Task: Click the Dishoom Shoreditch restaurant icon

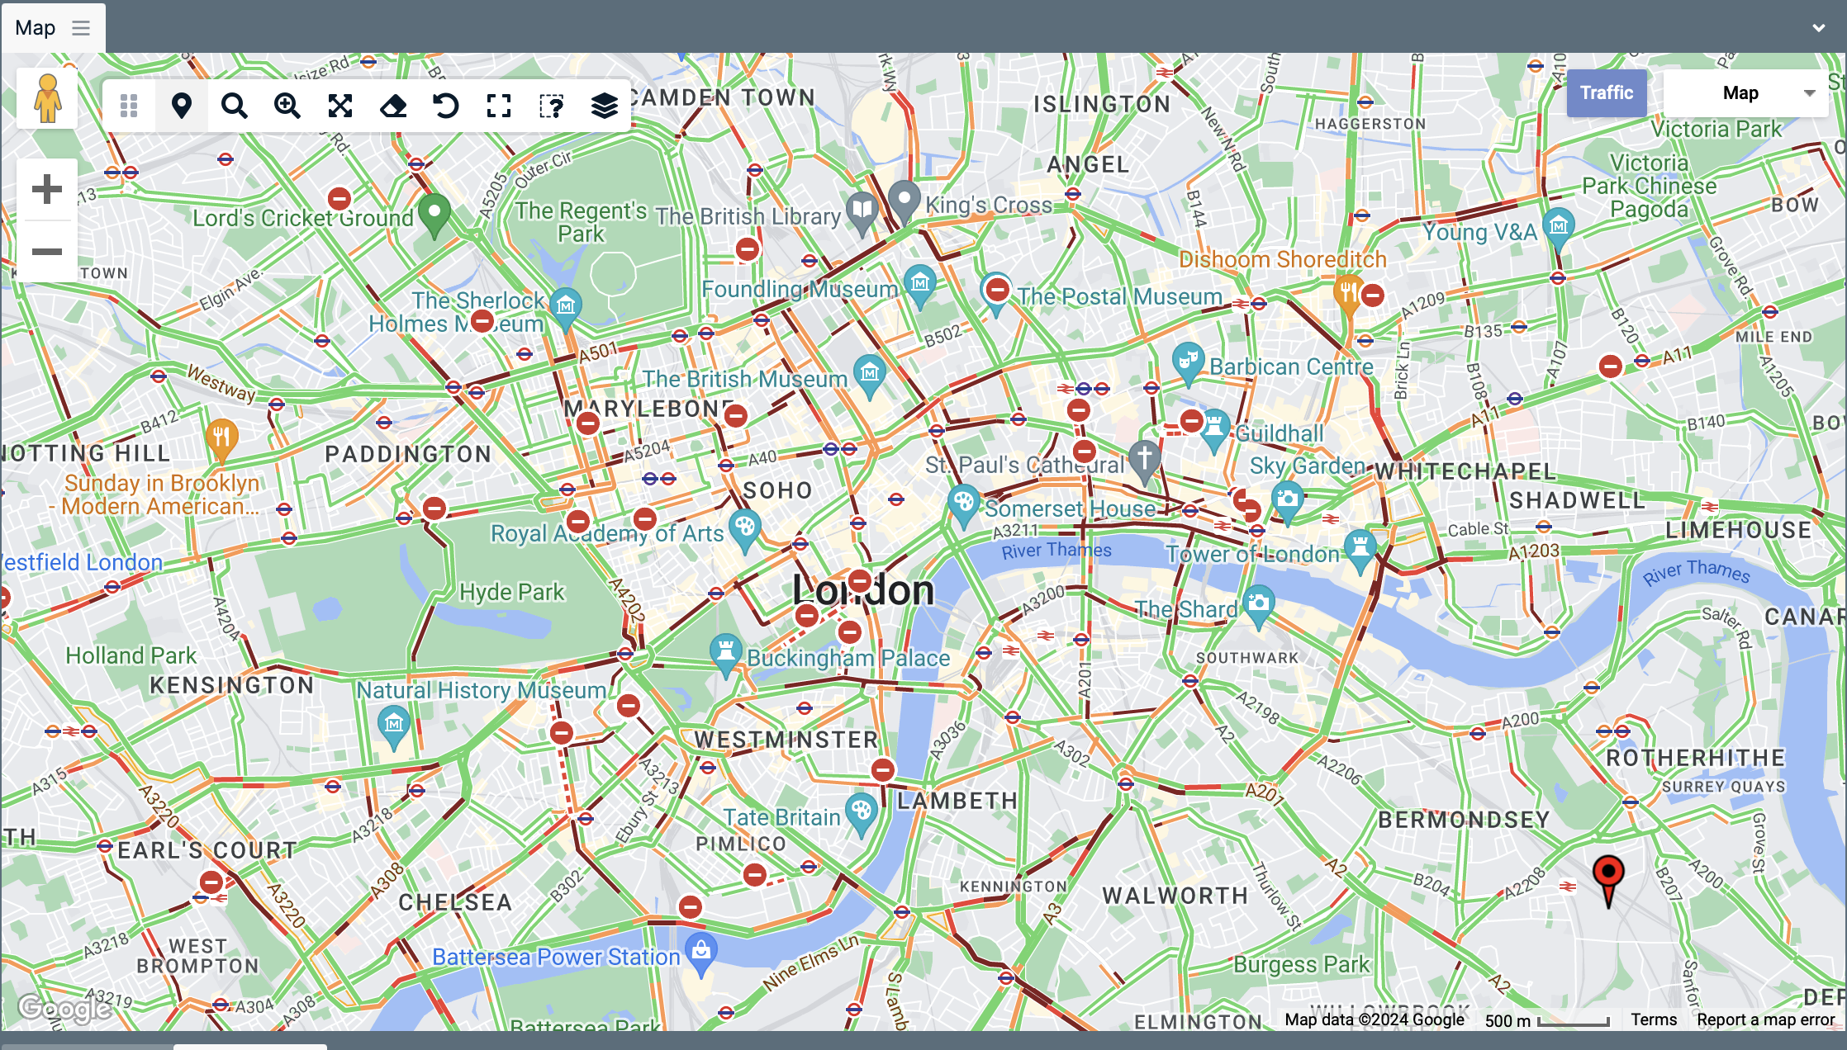Action: pos(1348,295)
